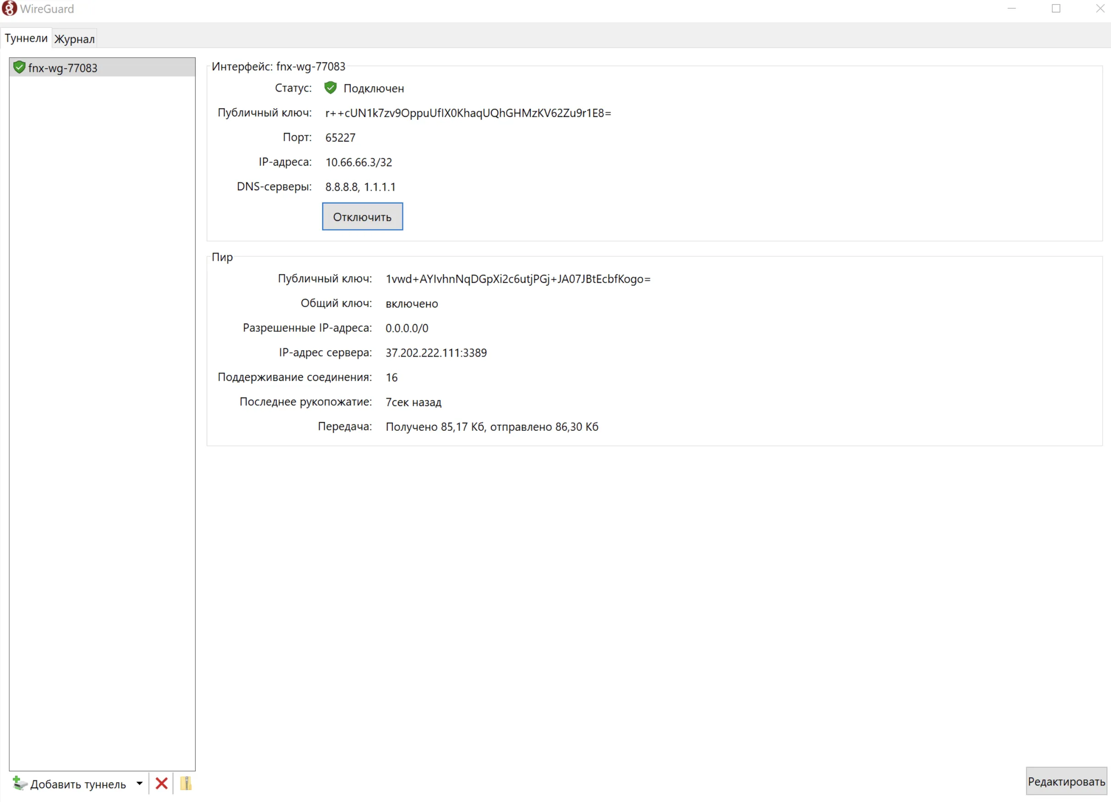
Task: Click the Отключить button
Action: [x=362, y=216]
